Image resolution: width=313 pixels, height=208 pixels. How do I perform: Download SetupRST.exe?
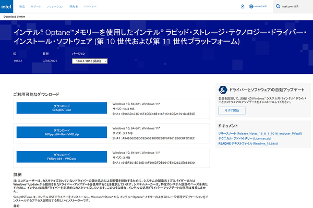pos(62,108)
